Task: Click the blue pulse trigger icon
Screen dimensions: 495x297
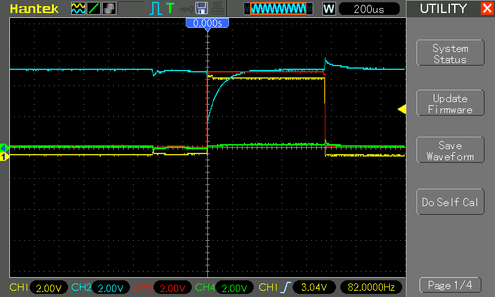Action: [x=155, y=9]
